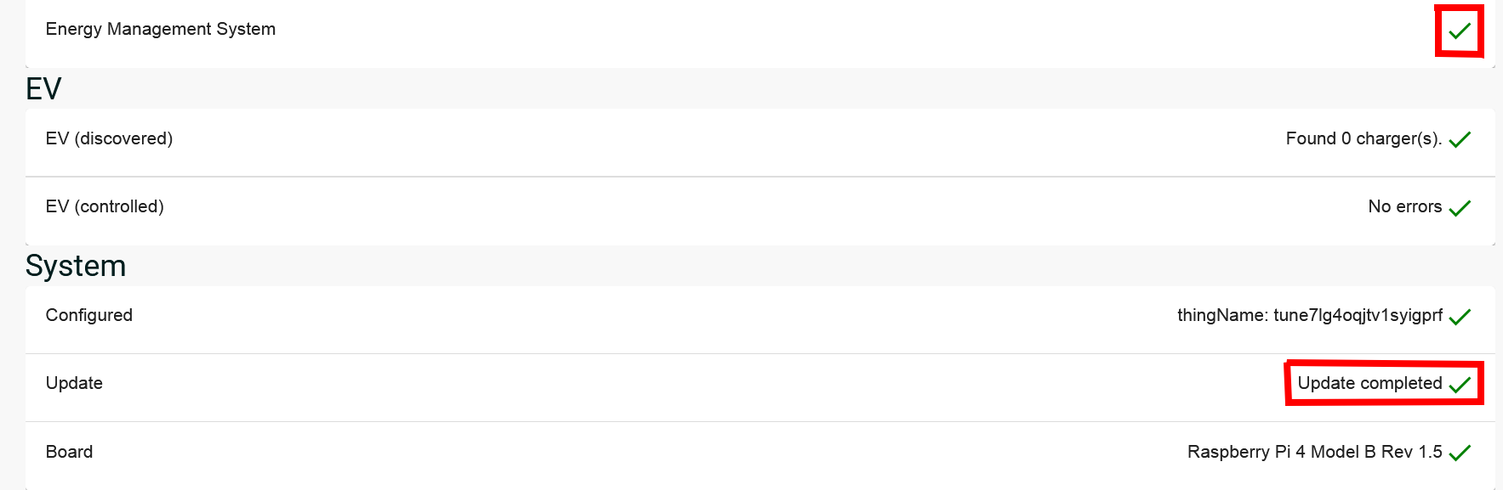Viewport: 1503px width, 490px height.
Task: Click the EV (discovered) green checkmark
Action: pos(1460,140)
